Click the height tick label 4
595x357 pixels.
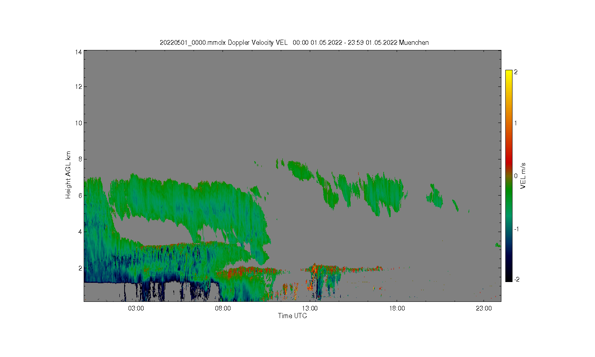coord(80,232)
